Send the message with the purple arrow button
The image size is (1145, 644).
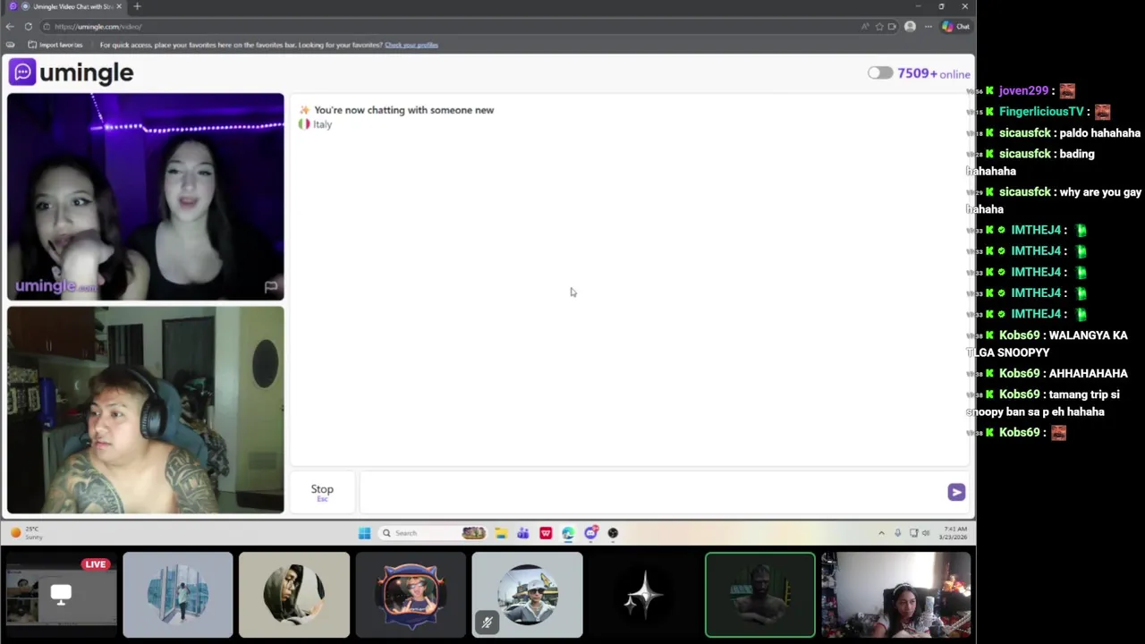(x=956, y=492)
